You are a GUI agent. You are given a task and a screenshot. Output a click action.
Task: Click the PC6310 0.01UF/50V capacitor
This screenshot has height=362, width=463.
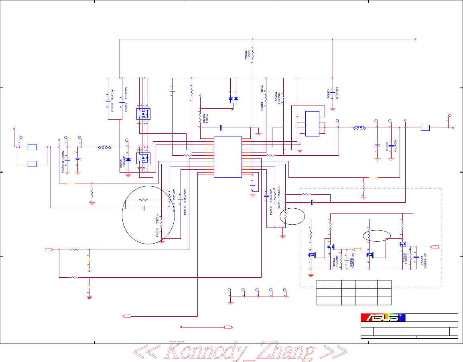click(181, 199)
